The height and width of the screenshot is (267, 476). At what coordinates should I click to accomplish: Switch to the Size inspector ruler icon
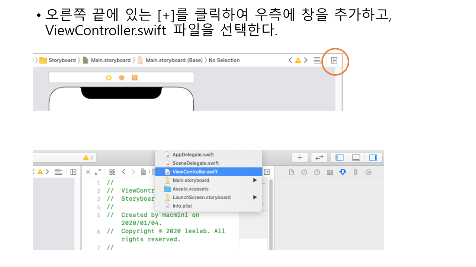[x=356, y=172]
